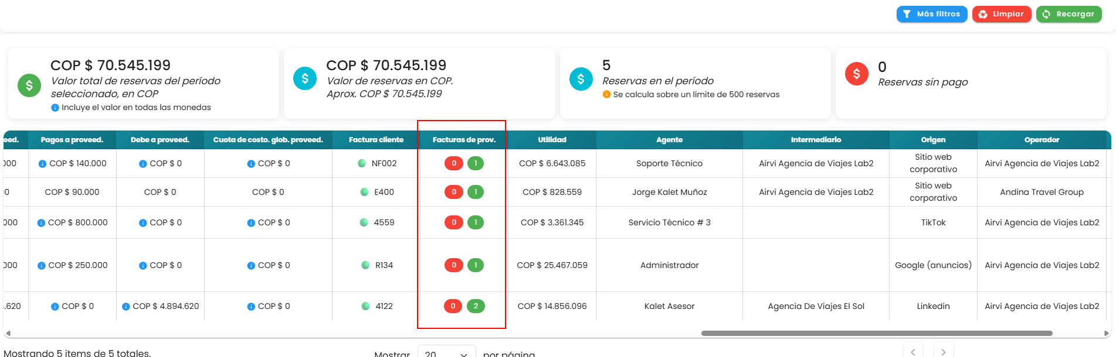Open the Más filtros panel
1116x357 pixels.
932,14
